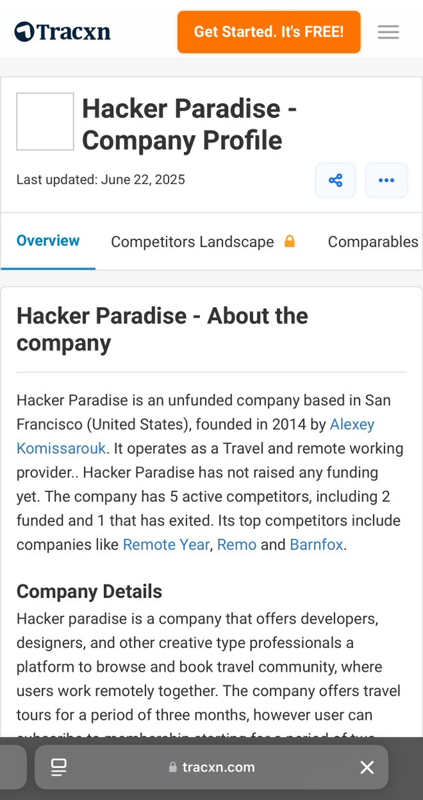Click the Hacker Paradise logo placeholder
The image size is (423, 800).
[45, 121]
